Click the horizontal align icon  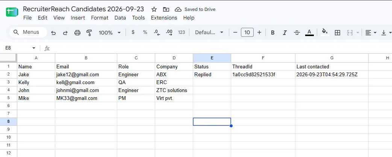click(368, 33)
